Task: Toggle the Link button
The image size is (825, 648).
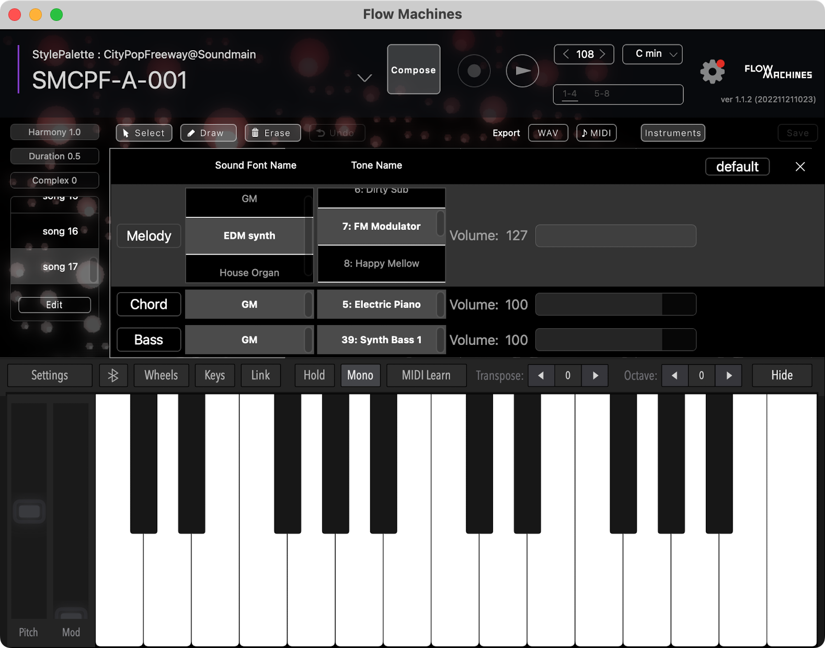Action: 260,375
